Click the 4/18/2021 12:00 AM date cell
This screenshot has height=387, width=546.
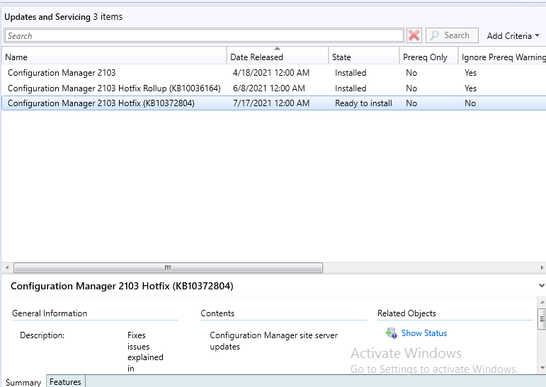pos(271,73)
